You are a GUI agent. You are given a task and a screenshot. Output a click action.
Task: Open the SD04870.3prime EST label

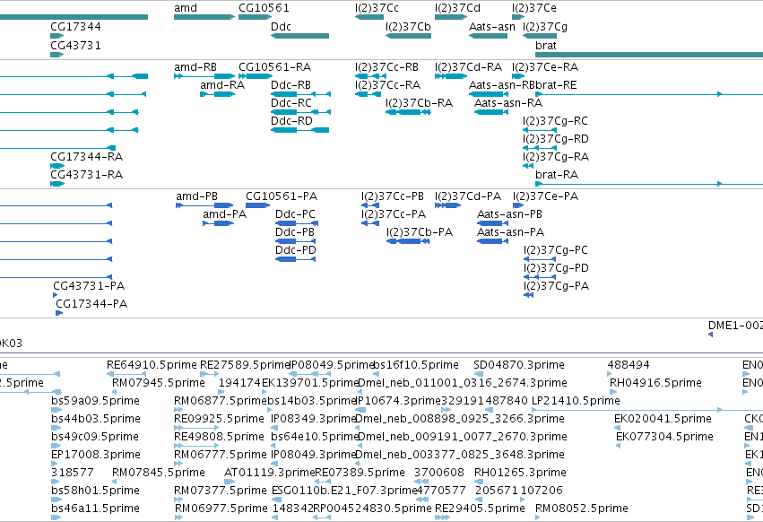click(x=519, y=365)
